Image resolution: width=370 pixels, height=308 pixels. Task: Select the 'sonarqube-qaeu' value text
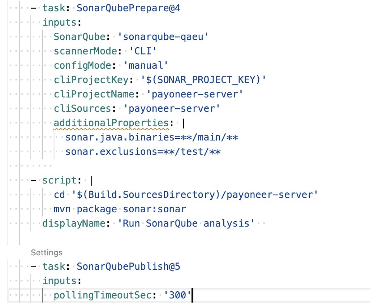163,36
